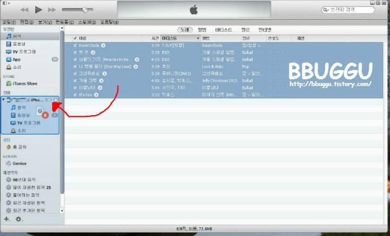The image size is (390, 236).
Task: Add a playlist with the plus button
Action: tap(7, 219)
